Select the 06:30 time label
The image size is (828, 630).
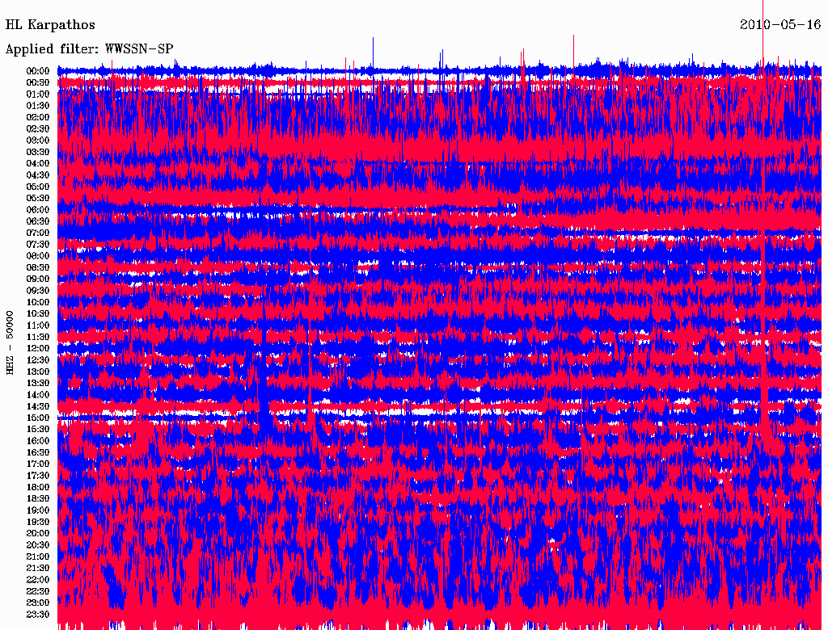point(38,221)
